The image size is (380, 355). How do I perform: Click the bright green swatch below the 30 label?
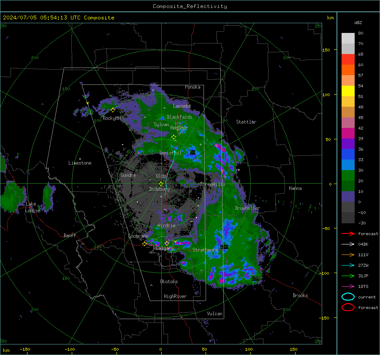click(x=348, y=176)
